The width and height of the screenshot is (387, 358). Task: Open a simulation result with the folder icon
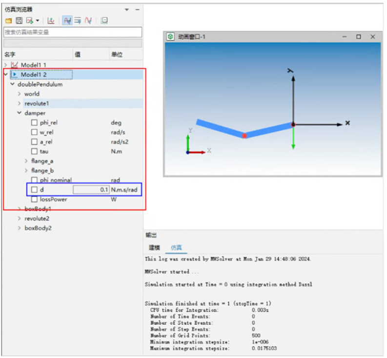pyautogui.click(x=8, y=20)
